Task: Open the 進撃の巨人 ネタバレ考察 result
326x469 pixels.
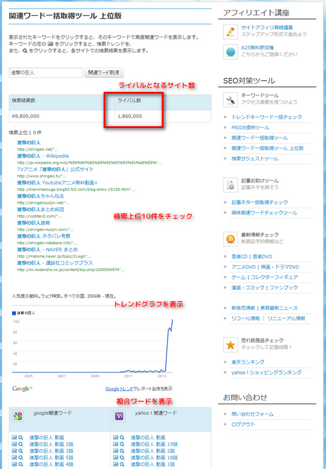Action: point(44,236)
